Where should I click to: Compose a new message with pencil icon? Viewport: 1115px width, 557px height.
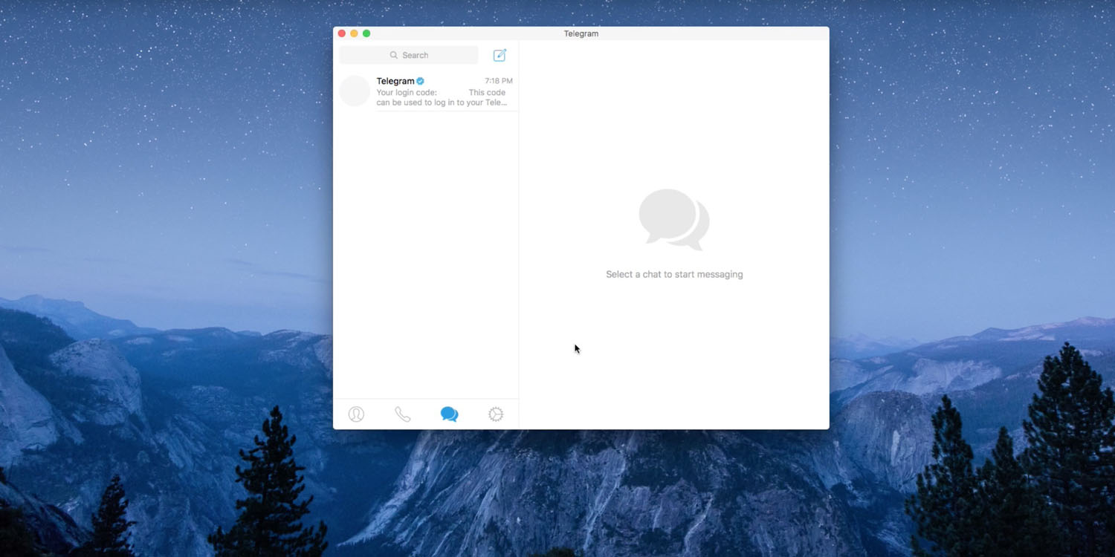[500, 55]
